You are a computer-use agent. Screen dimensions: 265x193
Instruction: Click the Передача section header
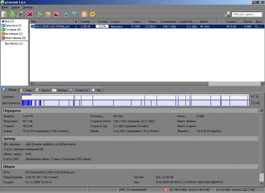[x=130, y=111]
